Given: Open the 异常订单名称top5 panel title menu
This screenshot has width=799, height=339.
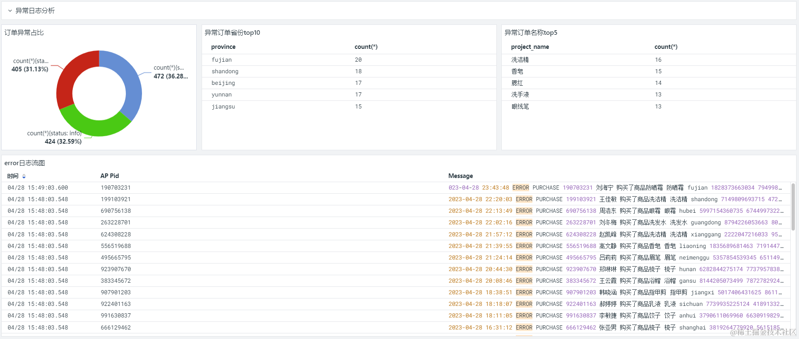Looking at the screenshot, I should pyautogui.click(x=531, y=33).
